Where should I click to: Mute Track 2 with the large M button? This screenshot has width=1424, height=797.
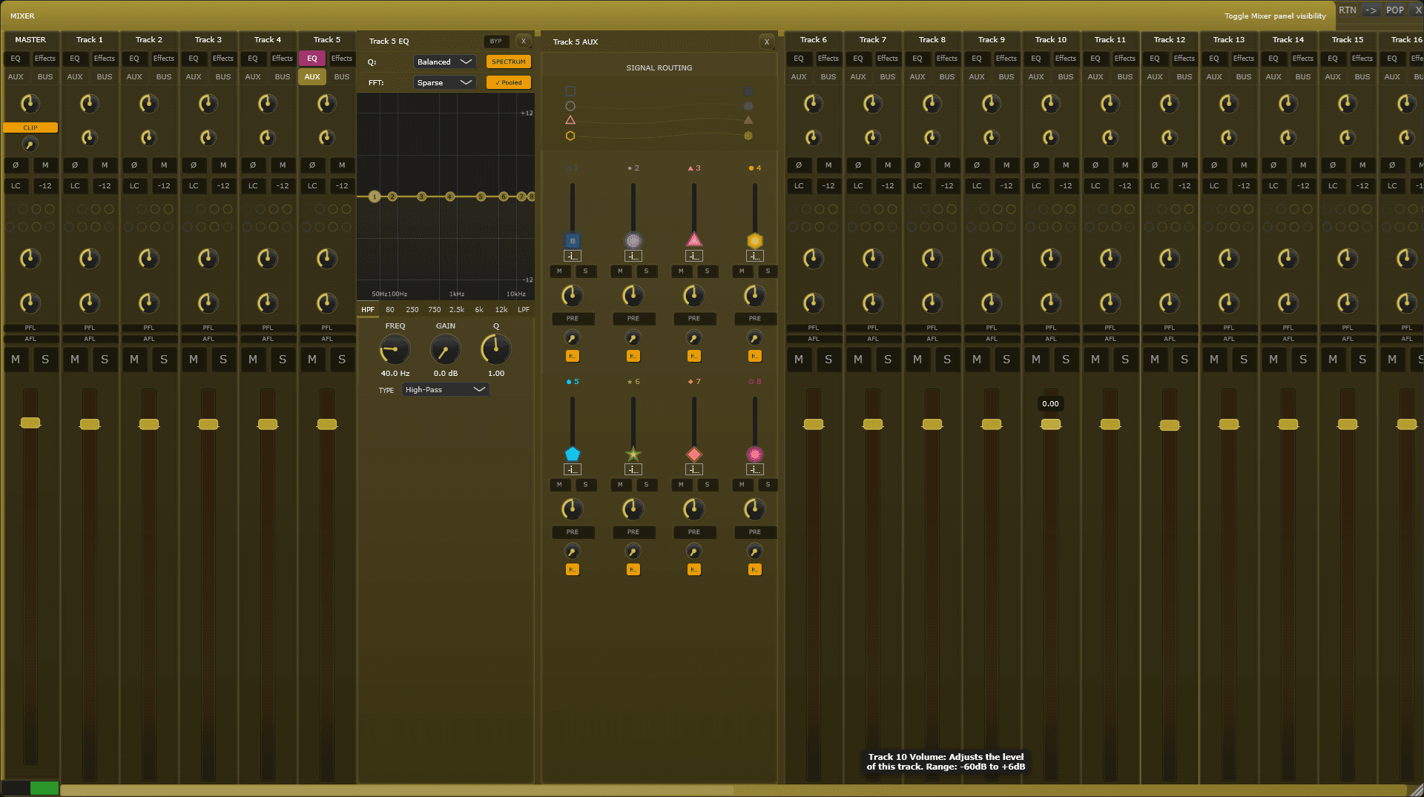[x=134, y=360]
